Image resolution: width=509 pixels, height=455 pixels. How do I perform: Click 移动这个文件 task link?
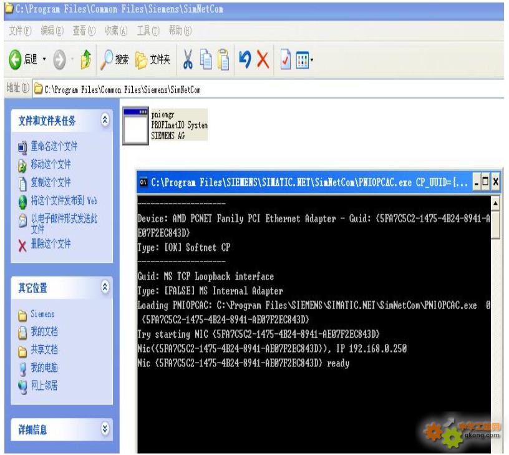[x=51, y=164]
